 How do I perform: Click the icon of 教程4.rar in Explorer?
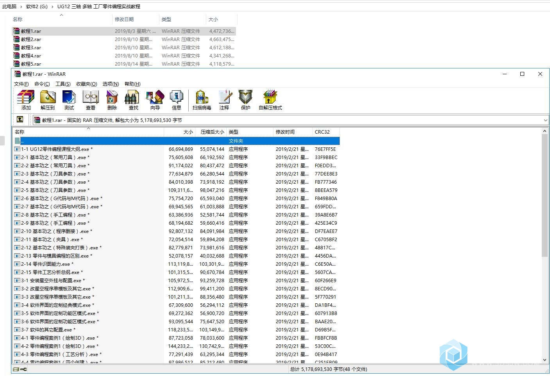(16, 56)
